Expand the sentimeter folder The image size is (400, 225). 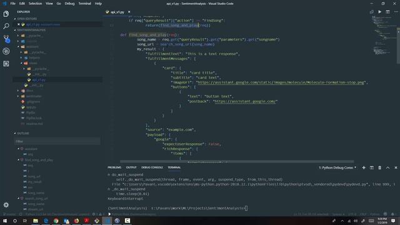[x=18, y=96]
